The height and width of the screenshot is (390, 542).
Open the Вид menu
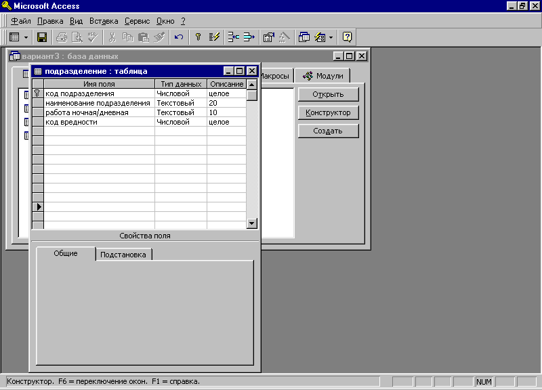tap(76, 21)
